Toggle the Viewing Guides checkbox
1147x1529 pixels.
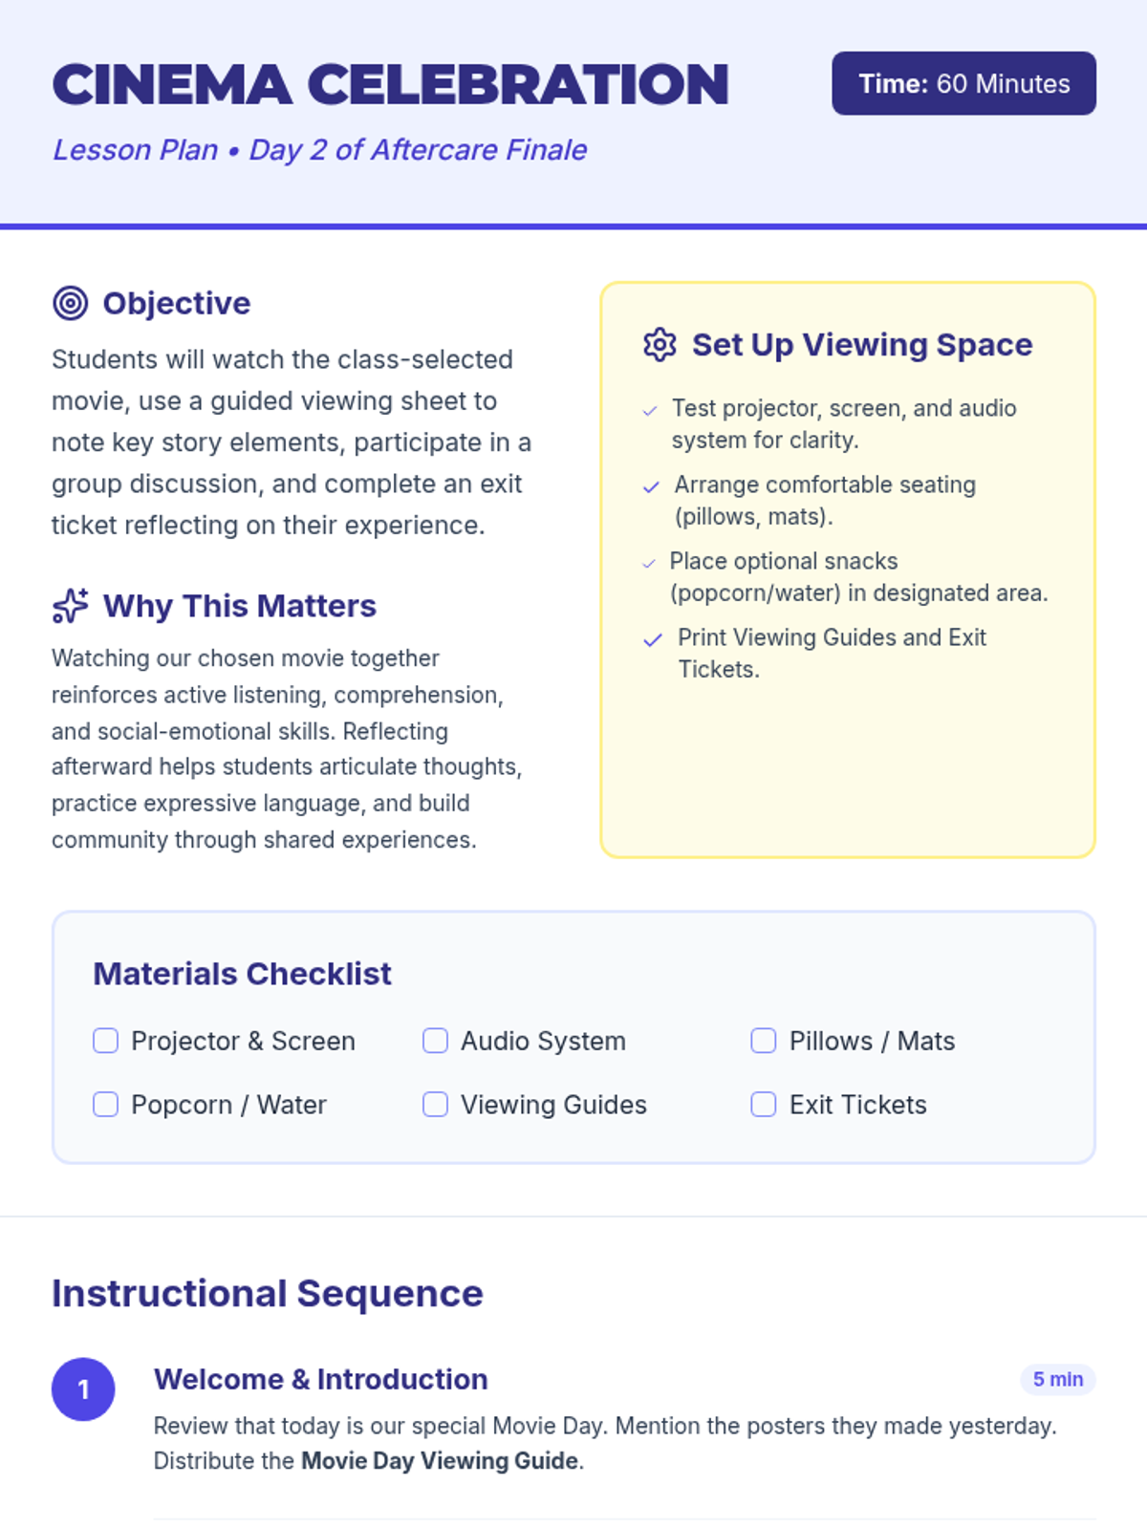[435, 1105]
